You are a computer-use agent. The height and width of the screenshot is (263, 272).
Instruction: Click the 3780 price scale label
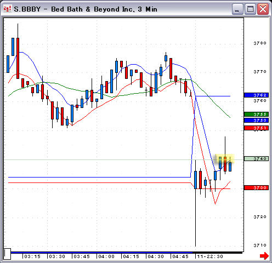[x=260, y=43]
